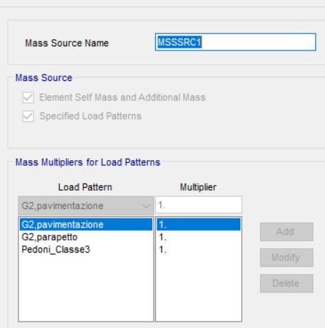Toggle Element Self Mass and Additional Mass checkbox
Viewport: 325px width, 328px height.
28,97
